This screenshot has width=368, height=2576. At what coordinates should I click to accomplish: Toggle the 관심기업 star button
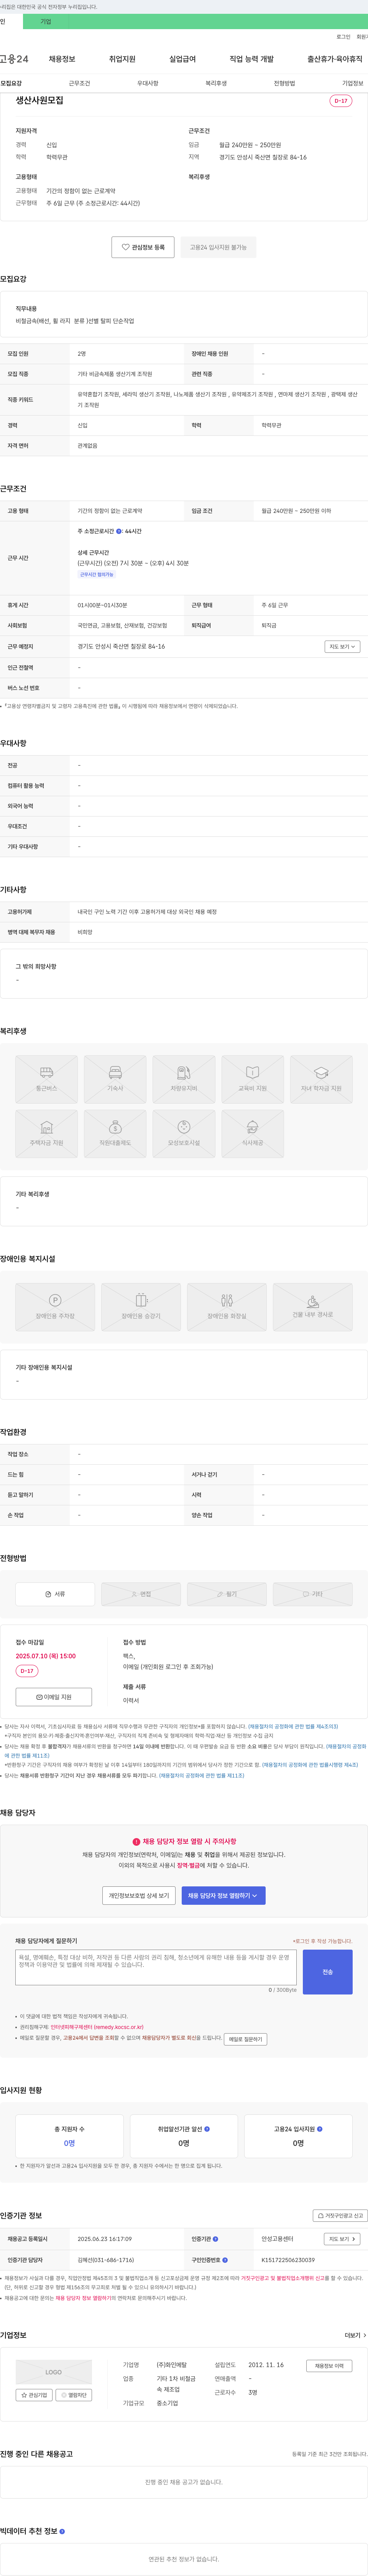[x=34, y=2395]
